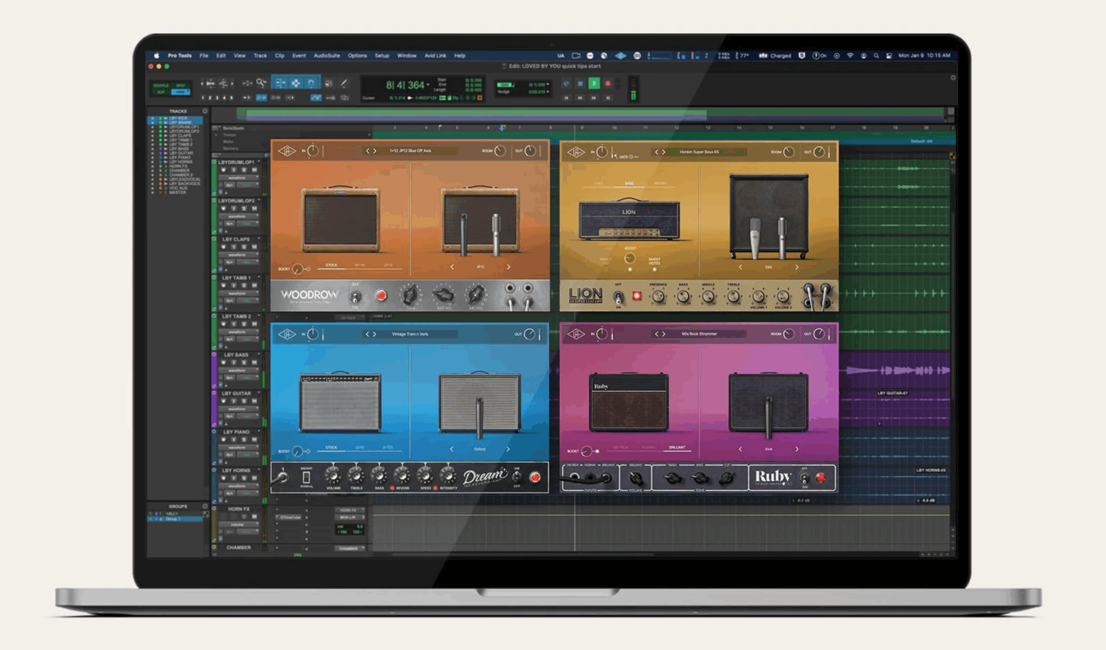This screenshot has height=650, width=1106.
Task: Select Stock tab on Woodrow plugin
Action: pos(331,265)
